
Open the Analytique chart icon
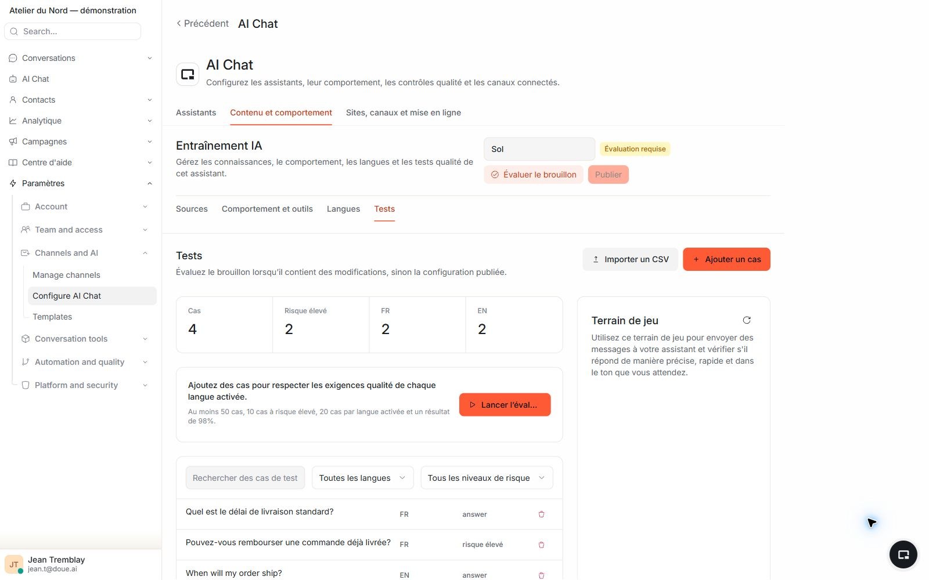13,121
